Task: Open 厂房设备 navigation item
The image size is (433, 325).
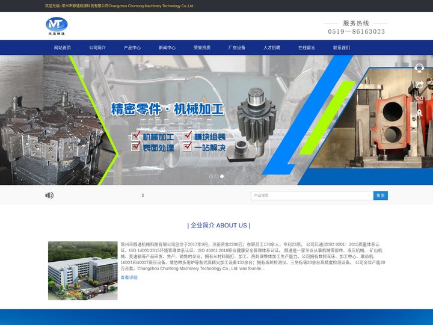Action: point(237,48)
